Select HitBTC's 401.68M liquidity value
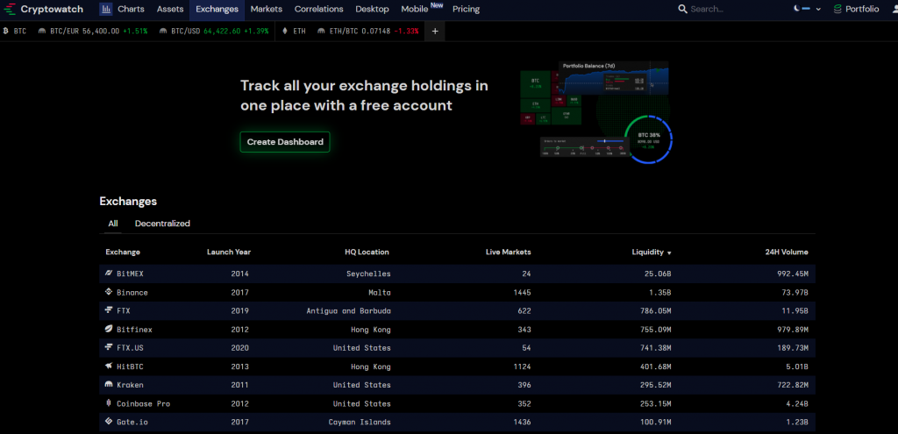 pyautogui.click(x=654, y=366)
